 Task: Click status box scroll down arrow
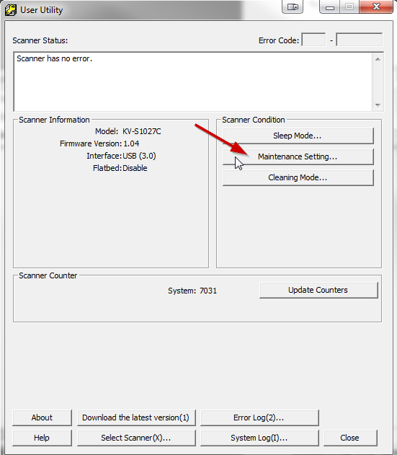[378, 105]
